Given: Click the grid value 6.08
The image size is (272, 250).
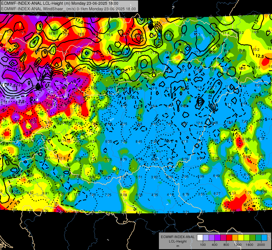Looking at the screenshot, I should click(124, 195).
